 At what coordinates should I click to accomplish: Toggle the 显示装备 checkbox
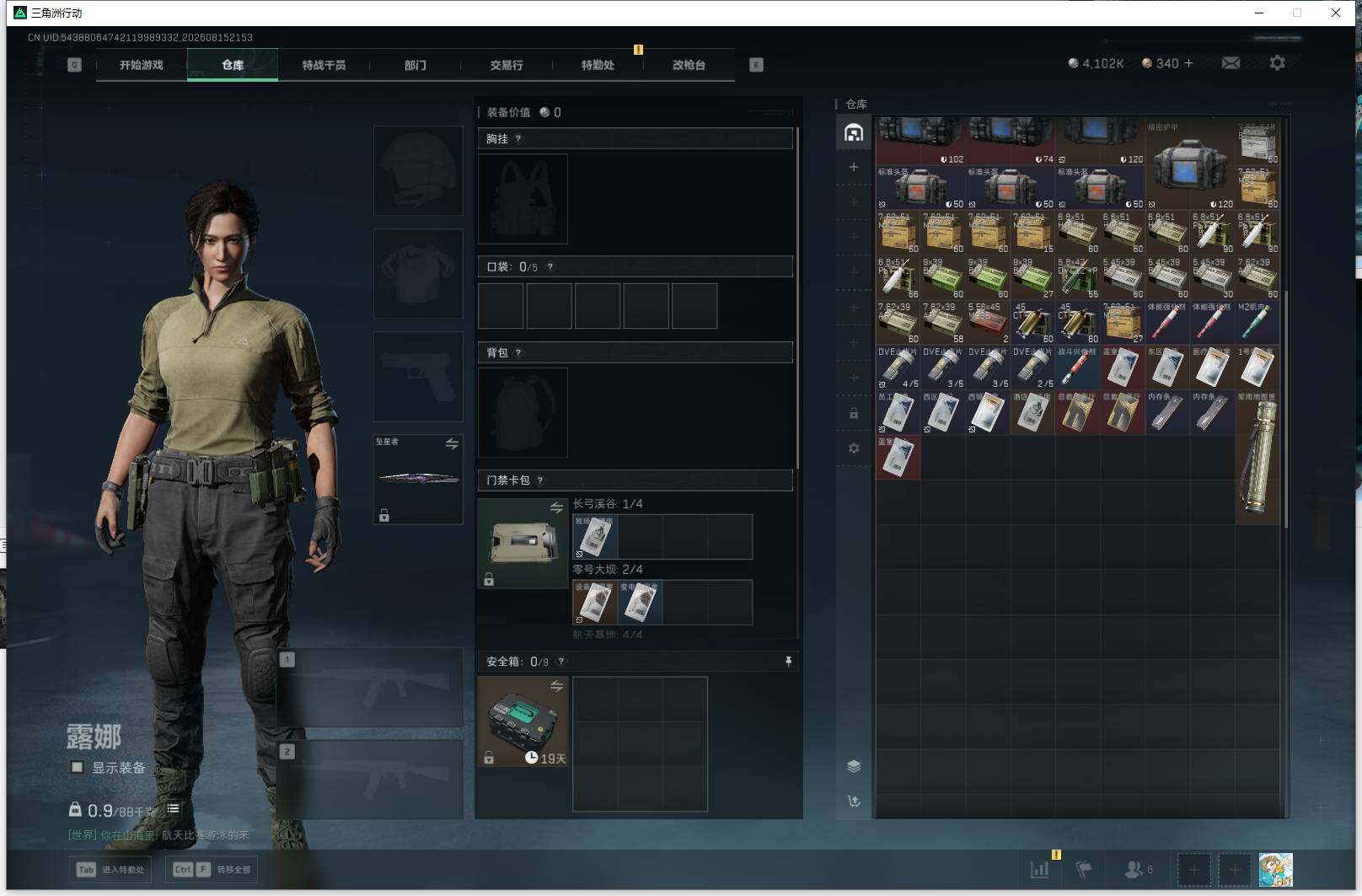pyautogui.click(x=77, y=767)
